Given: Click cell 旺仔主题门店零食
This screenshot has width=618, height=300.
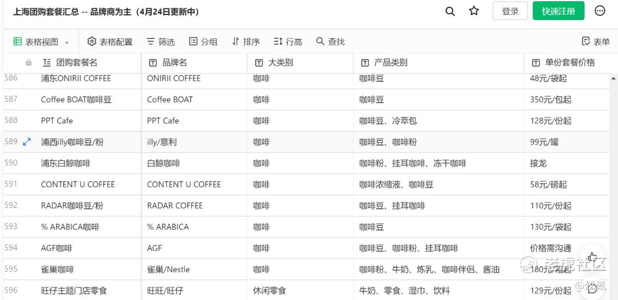Looking at the screenshot, I should coord(74,291).
